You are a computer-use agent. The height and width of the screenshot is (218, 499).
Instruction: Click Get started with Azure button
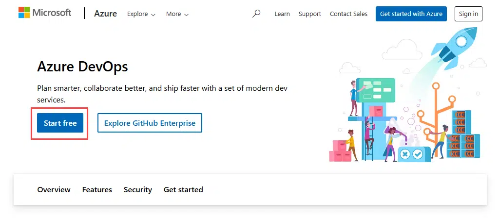[411, 14]
